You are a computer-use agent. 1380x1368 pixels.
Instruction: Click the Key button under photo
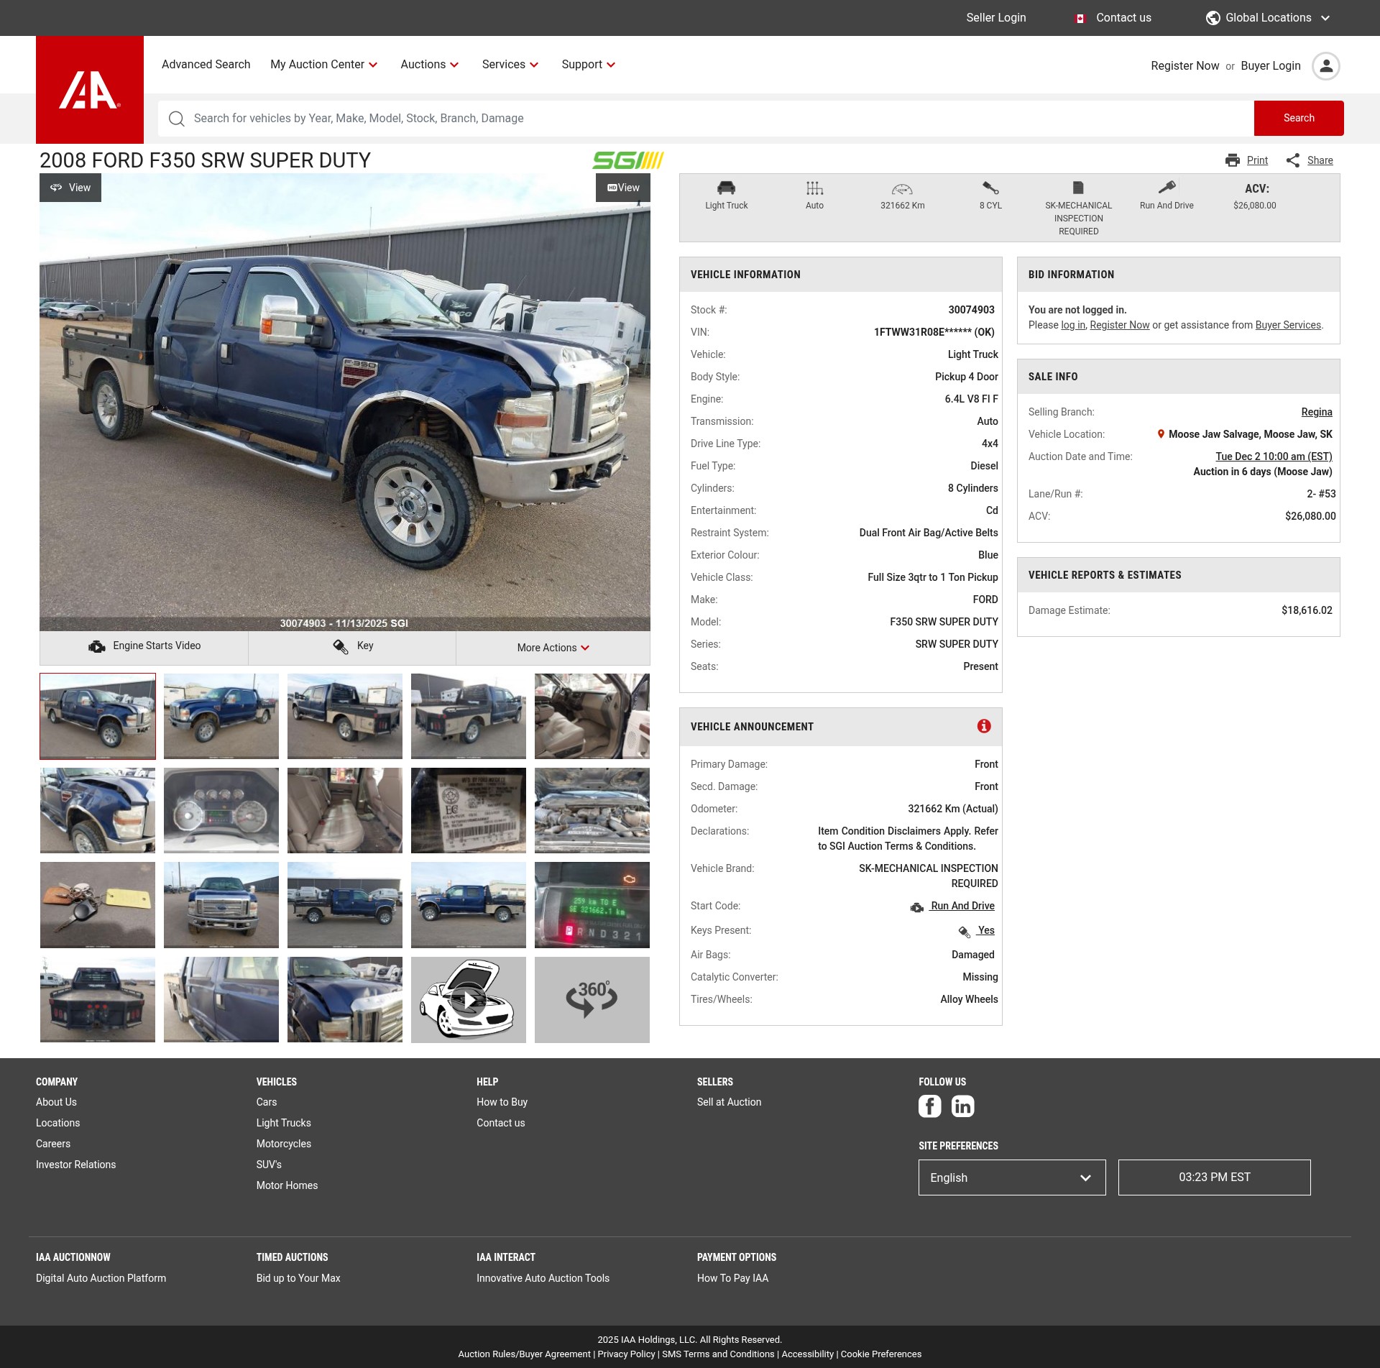tap(352, 646)
